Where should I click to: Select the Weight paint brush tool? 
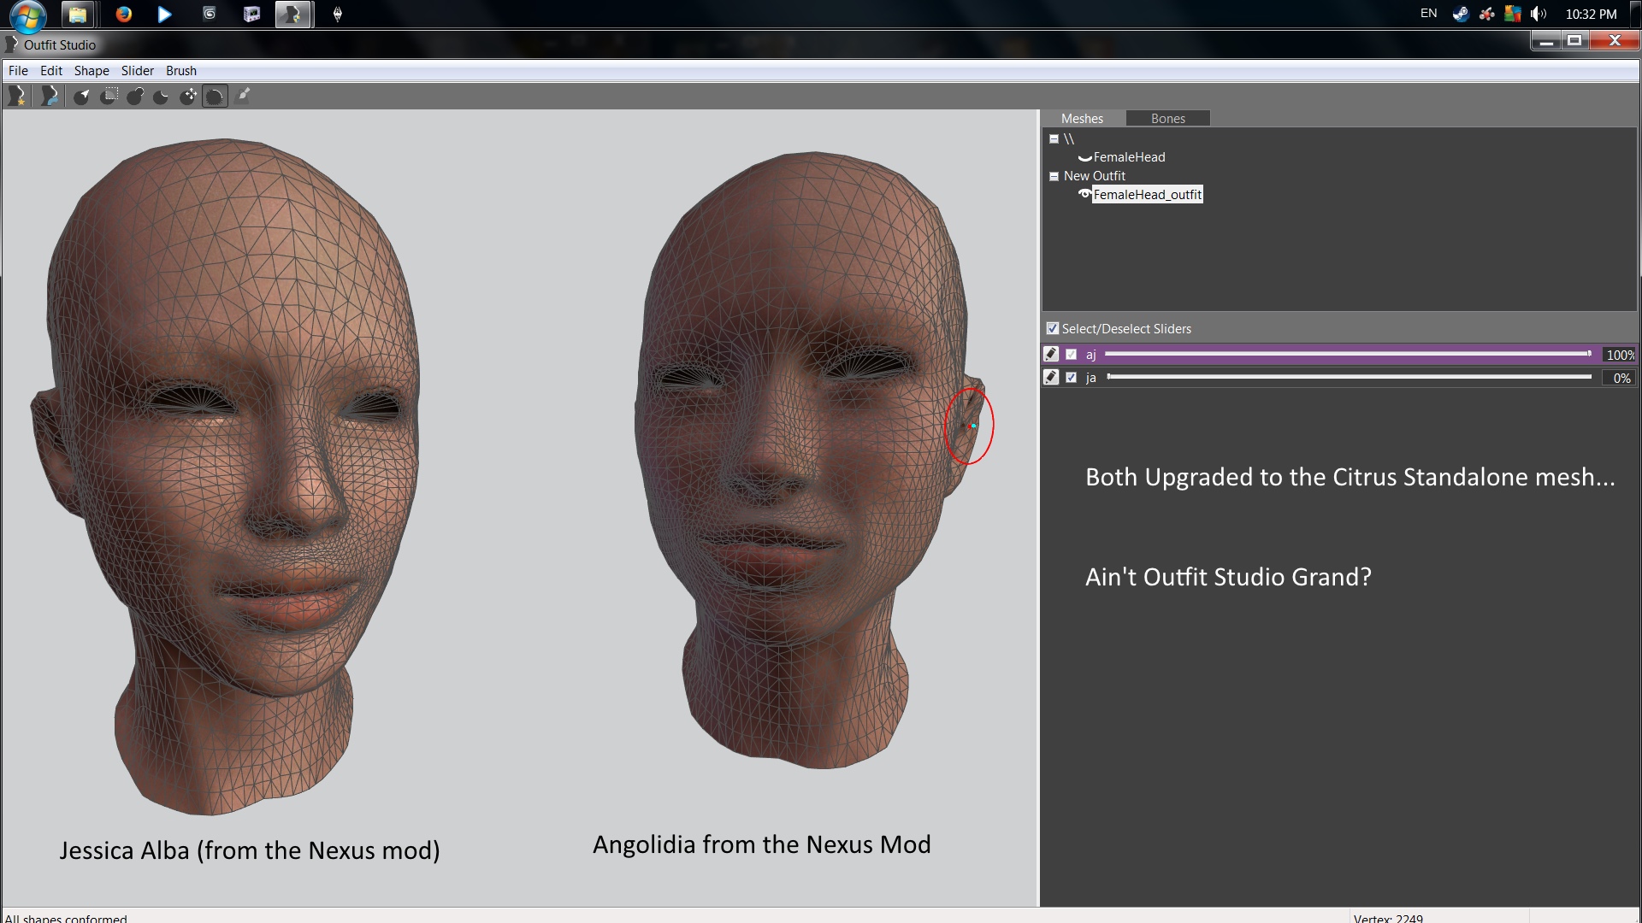[244, 96]
